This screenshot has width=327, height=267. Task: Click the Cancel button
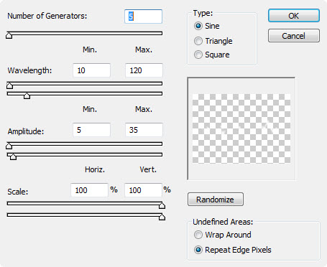(x=294, y=36)
